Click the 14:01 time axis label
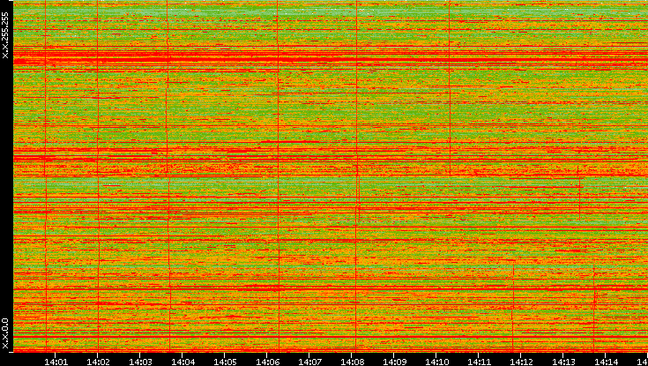648x366 pixels. click(56, 362)
